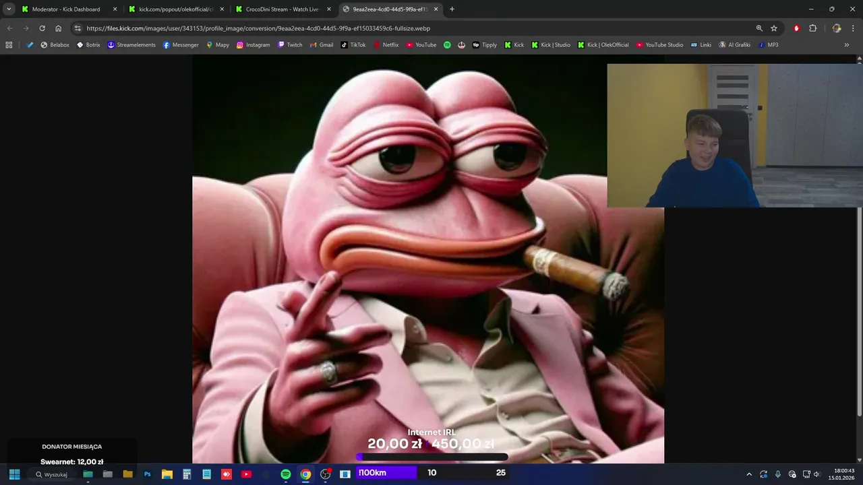Open the apps grid in bookmarks bar
The width and height of the screenshot is (863, 485).
(9, 45)
